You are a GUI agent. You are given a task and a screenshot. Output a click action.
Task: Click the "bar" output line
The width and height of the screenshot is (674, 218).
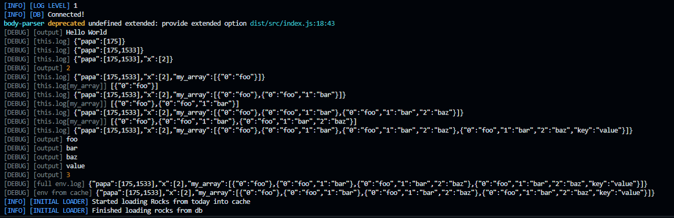72,148
